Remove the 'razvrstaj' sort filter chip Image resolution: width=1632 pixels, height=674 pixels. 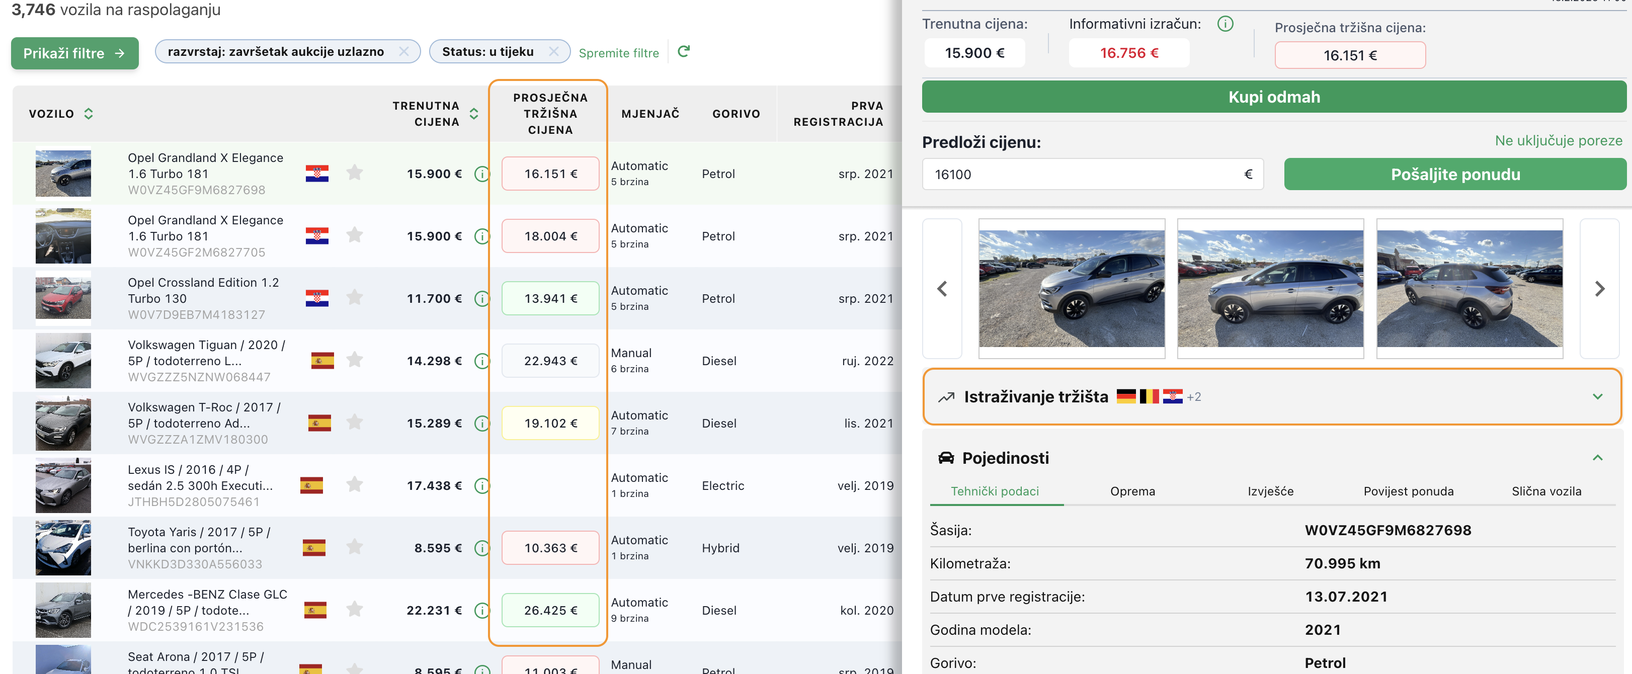(403, 51)
